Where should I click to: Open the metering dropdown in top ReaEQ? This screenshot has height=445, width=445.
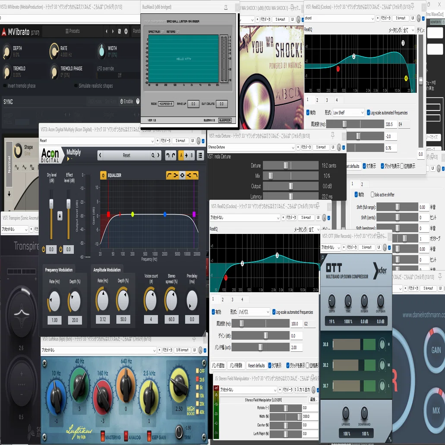(409, 30)
